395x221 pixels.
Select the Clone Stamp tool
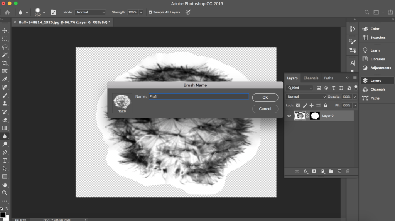(5, 103)
